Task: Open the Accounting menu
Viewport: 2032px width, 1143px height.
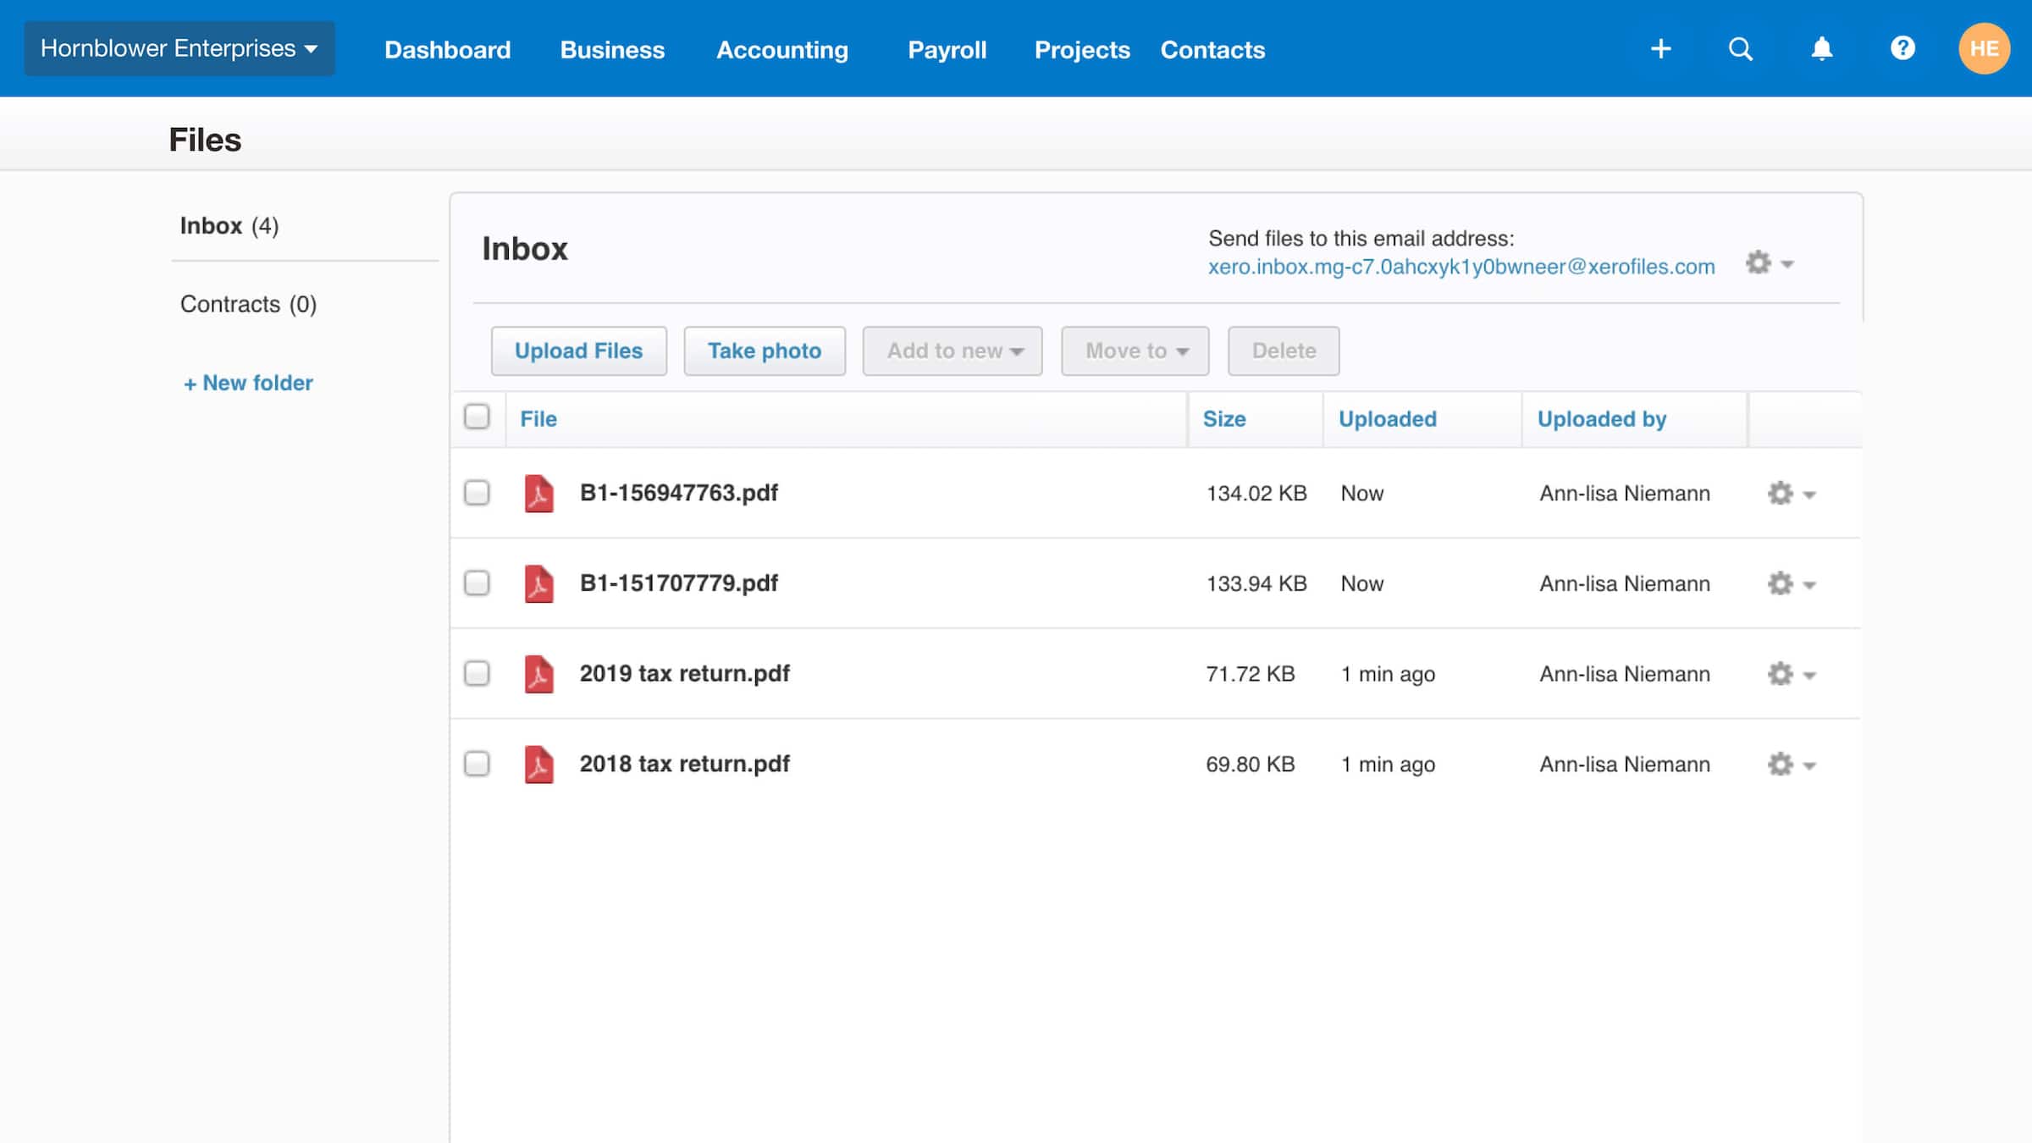Action: pos(781,50)
